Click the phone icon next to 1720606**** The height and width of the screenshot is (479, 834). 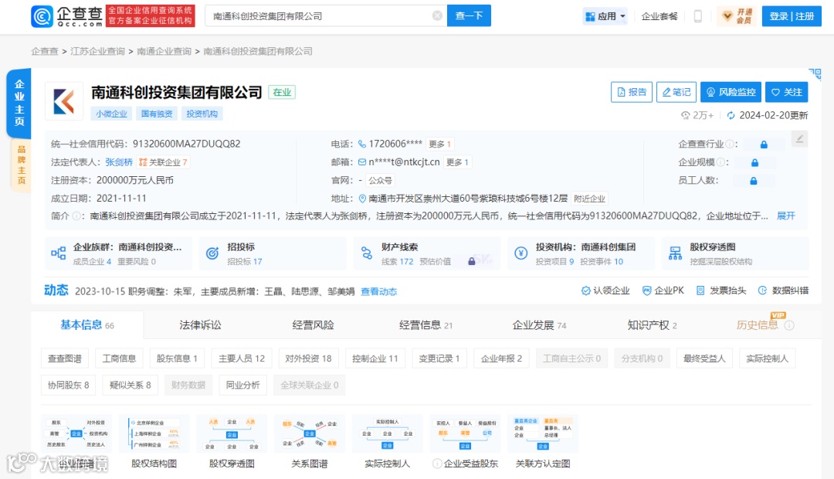coord(362,144)
